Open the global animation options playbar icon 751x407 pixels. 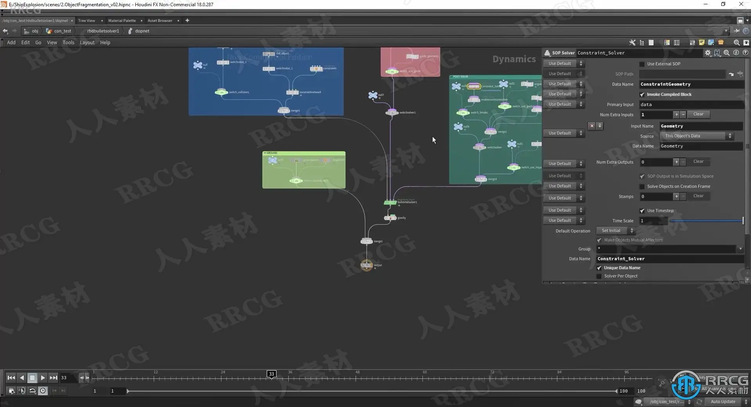click(12, 391)
